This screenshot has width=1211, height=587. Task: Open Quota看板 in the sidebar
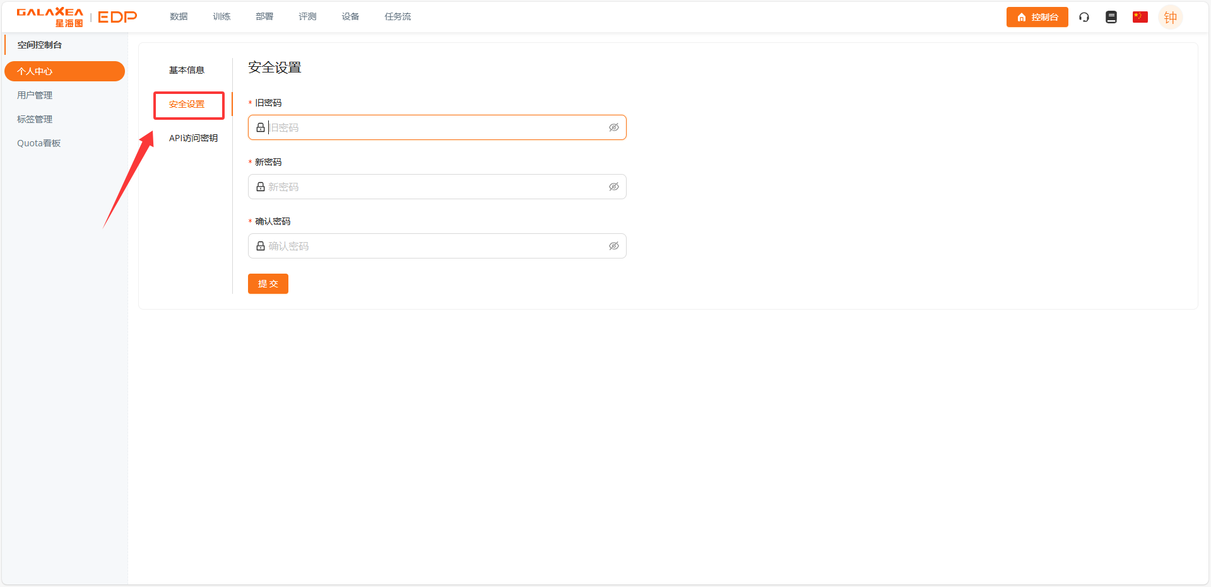pyautogui.click(x=39, y=143)
